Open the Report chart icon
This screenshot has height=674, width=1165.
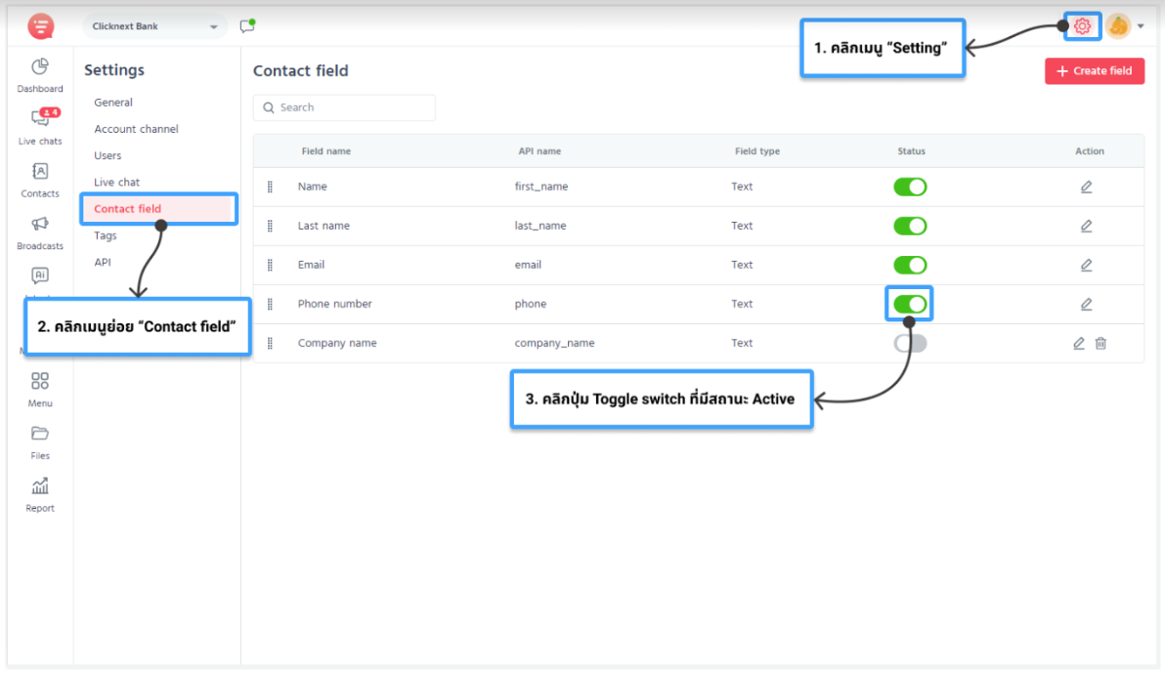click(x=40, y=486)
